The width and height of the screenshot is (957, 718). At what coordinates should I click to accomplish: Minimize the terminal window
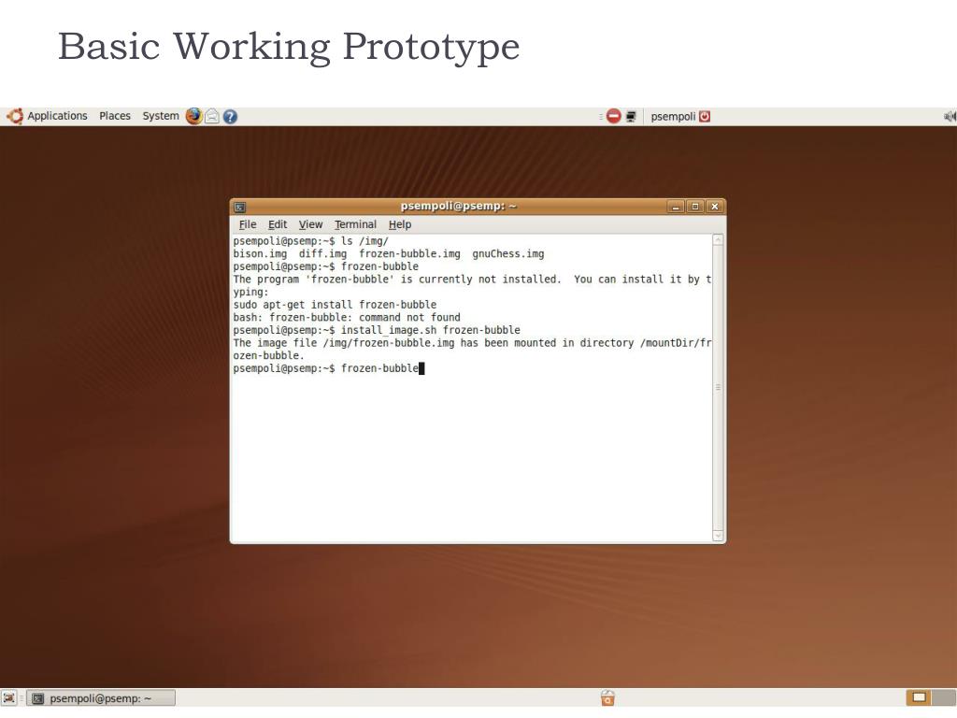(676, 207)
